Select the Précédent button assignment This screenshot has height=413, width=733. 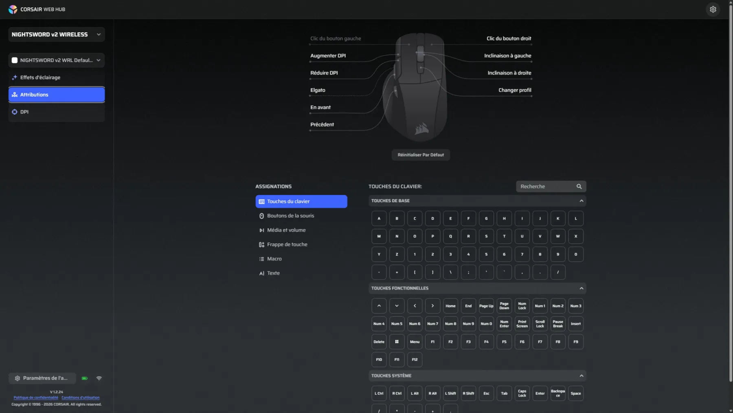[x=322, y=124]
